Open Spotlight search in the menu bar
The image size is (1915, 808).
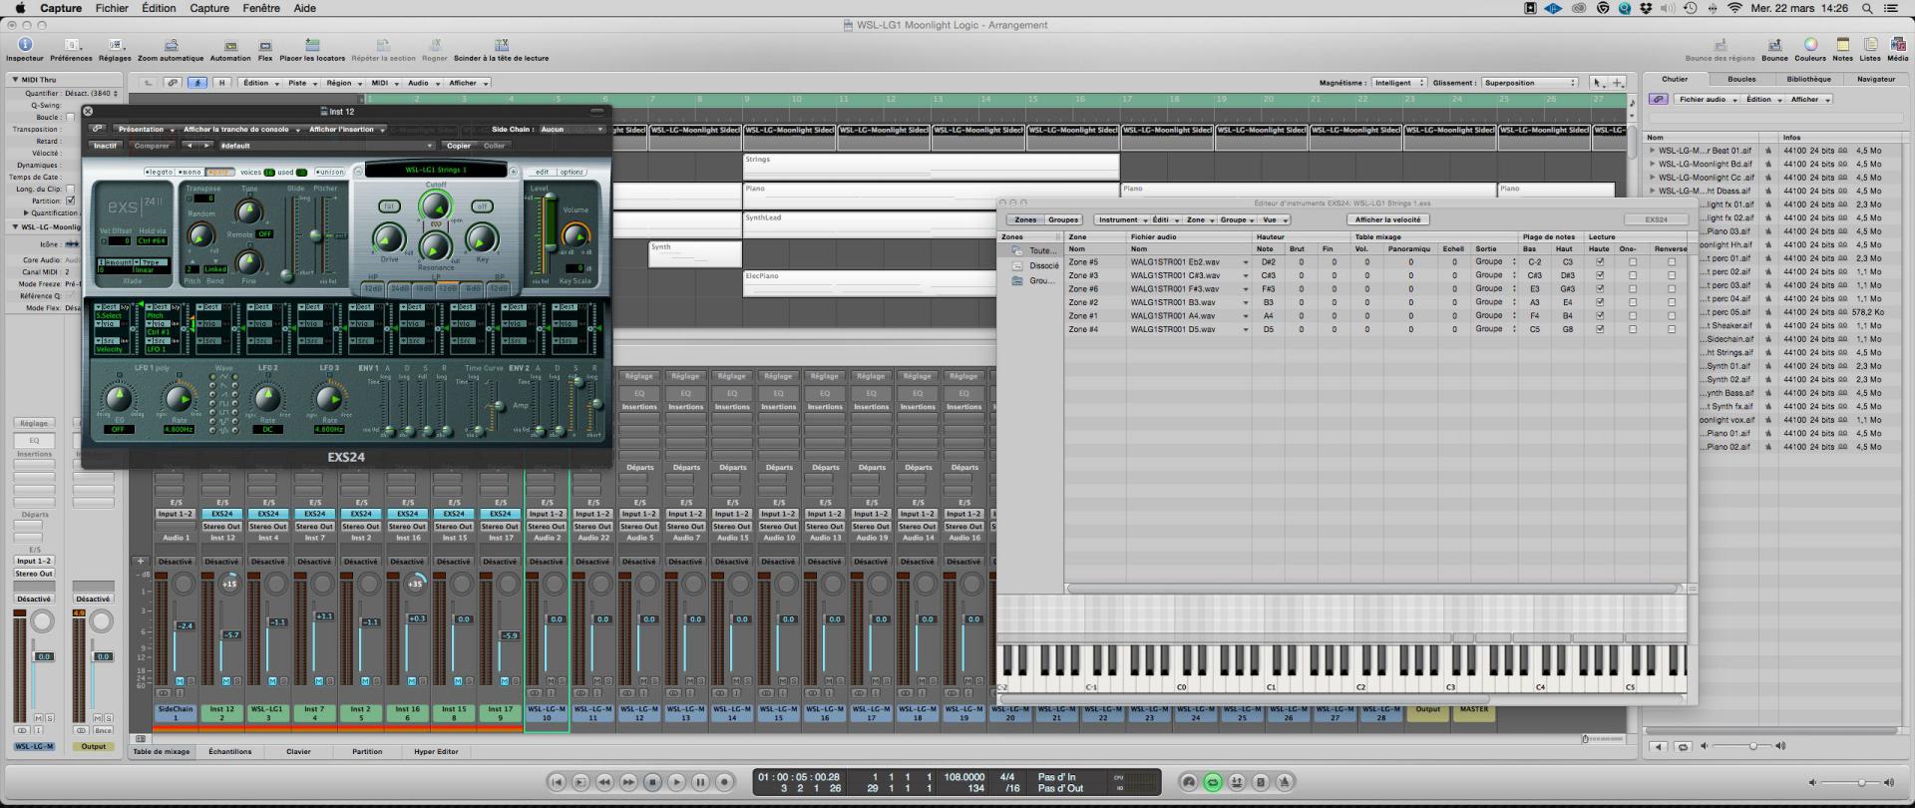(1866, 8)
